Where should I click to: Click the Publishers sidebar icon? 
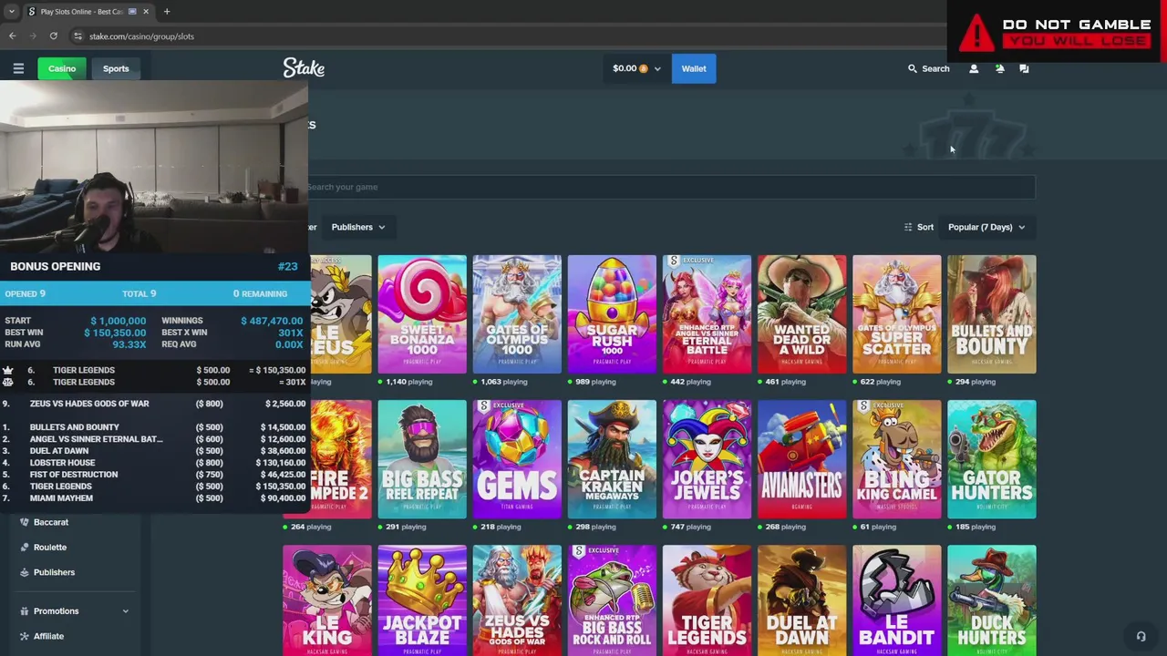tap(25, 572)
